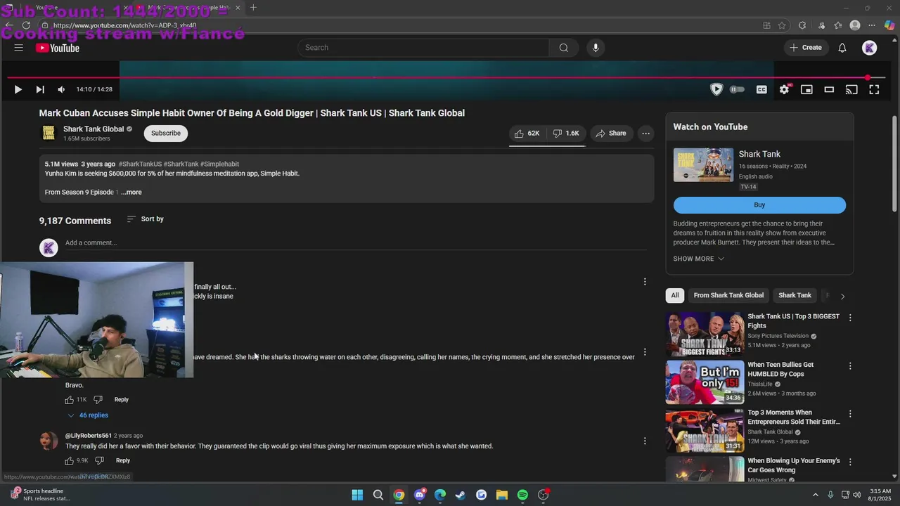Open options for When Teen Bullies video
This screenshot has width=900, height=506.
(x=850, y=366)
